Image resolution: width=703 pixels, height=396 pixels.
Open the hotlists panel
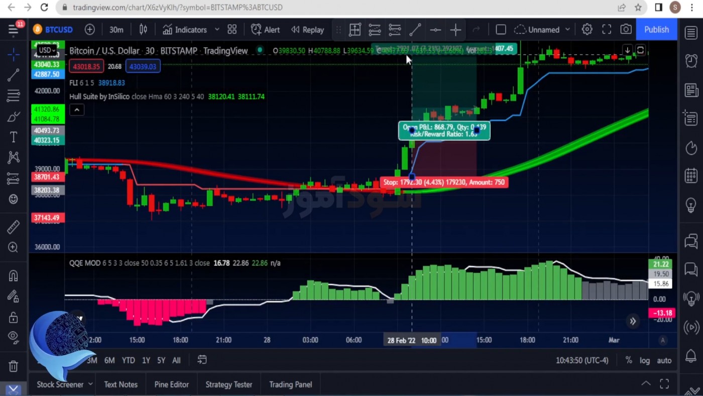(x=691, y=148)
